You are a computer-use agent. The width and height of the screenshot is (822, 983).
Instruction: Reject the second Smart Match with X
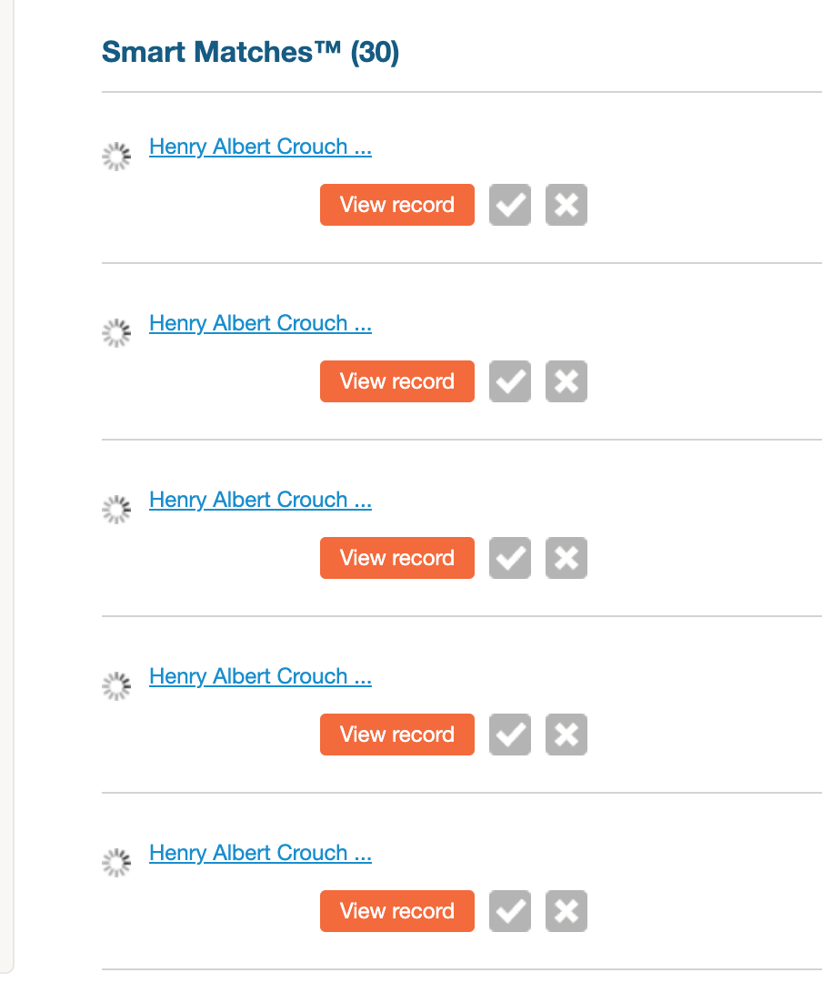tap(566, 381)
